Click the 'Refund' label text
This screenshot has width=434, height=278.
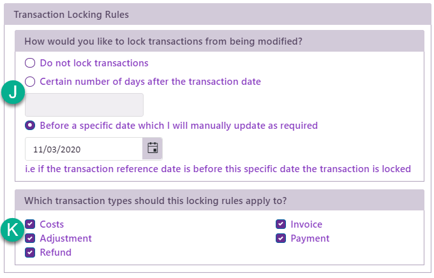coord(56,252)
